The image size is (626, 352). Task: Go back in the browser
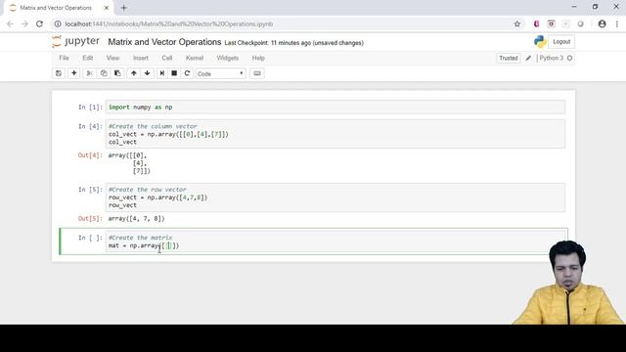(10, 23)
